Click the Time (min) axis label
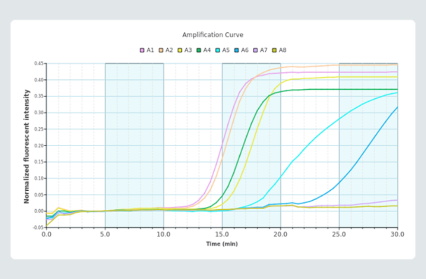The width and height of the screenshot is (426, 279). tap(222, 244)
